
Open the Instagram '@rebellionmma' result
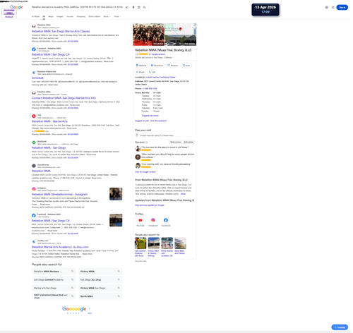click(60, 195)
